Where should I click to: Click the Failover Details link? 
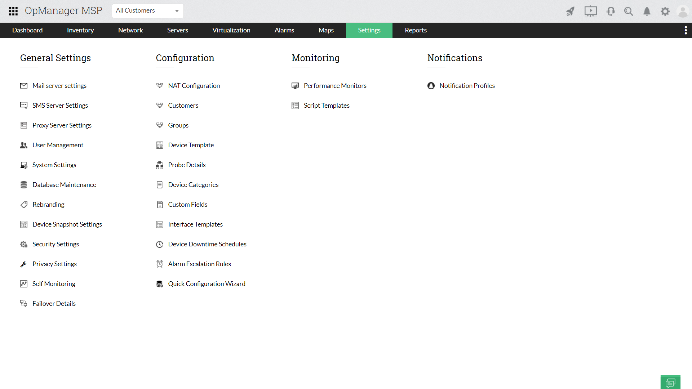coord(54,304)
